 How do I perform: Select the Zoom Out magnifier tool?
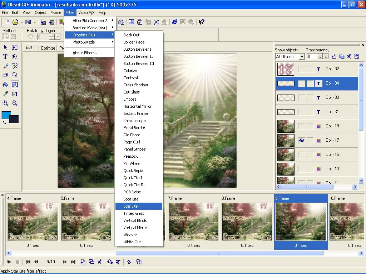[x=14, y=103]
